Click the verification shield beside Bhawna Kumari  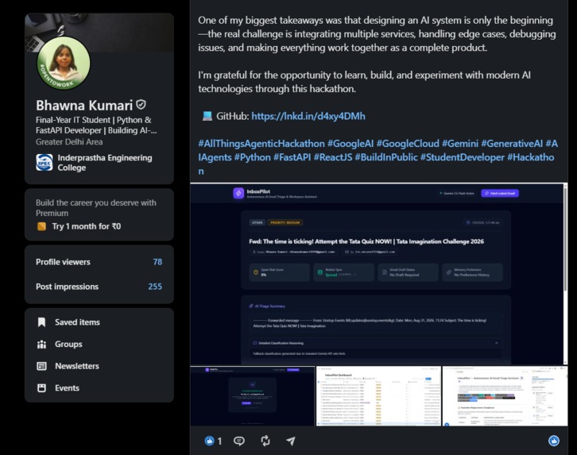141,105
